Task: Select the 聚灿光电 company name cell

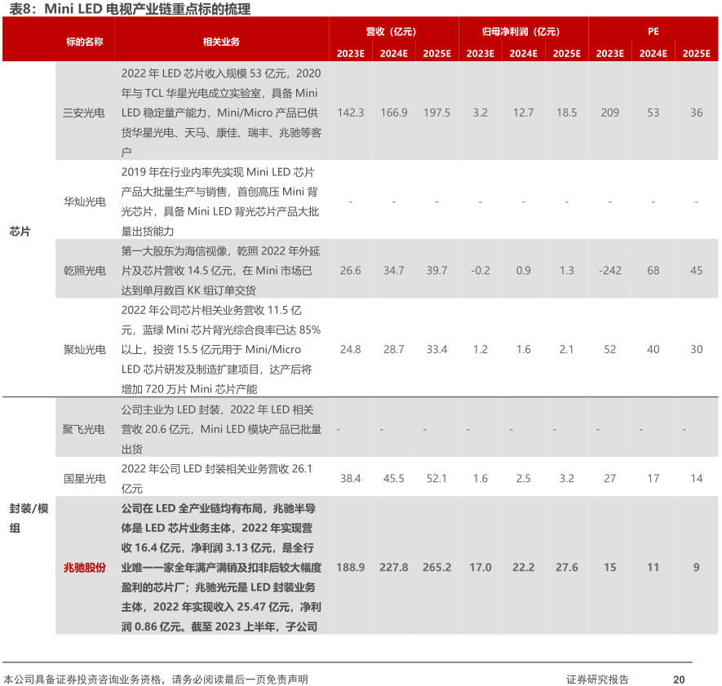Action: click(84, 349)
